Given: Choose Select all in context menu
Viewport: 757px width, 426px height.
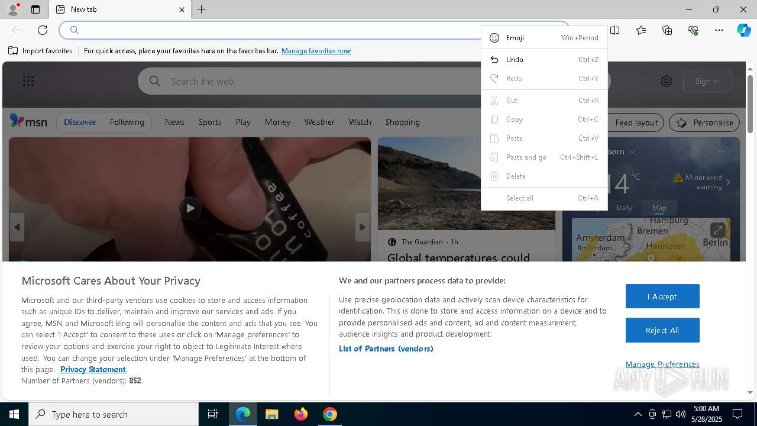Looking at the screenshot, I should 544,198.
